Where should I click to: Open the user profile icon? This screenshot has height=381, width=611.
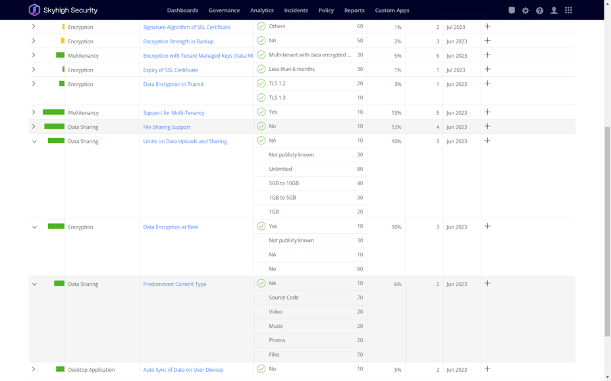[554, 11]
